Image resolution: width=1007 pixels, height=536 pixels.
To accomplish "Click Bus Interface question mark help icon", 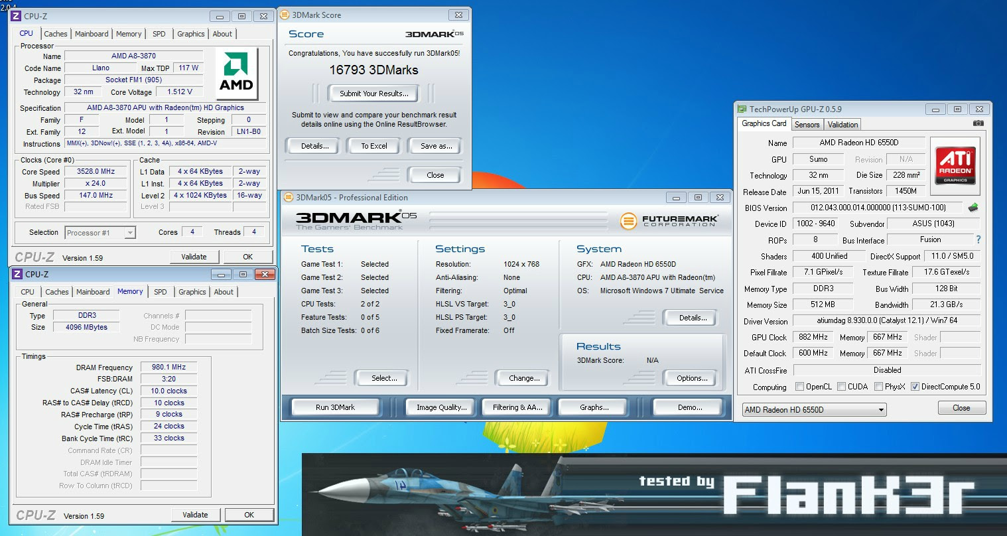I will click(978, 239).
